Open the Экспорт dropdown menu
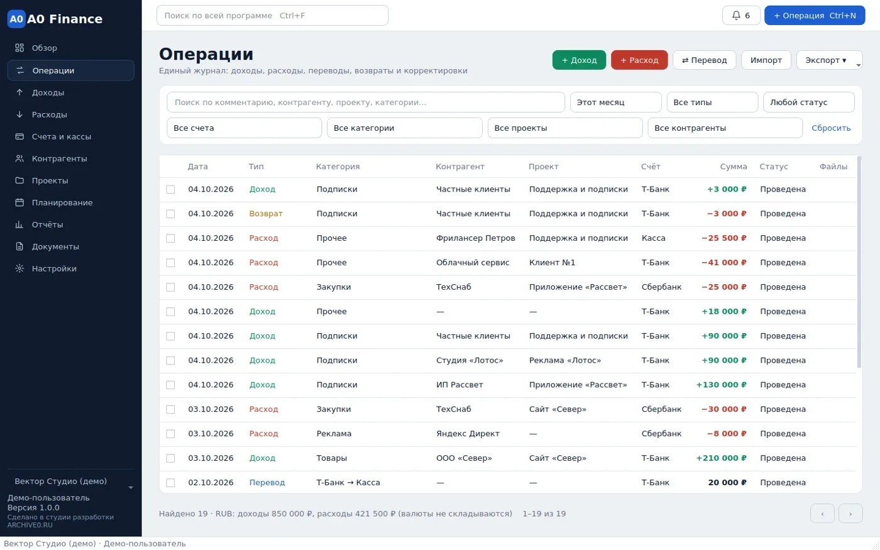The width and height of the screenshot is (880, 550). 829,60
